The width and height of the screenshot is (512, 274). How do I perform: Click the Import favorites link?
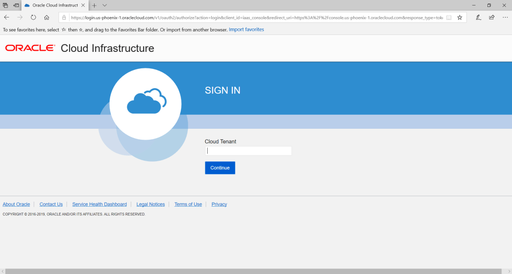(246, 29)
